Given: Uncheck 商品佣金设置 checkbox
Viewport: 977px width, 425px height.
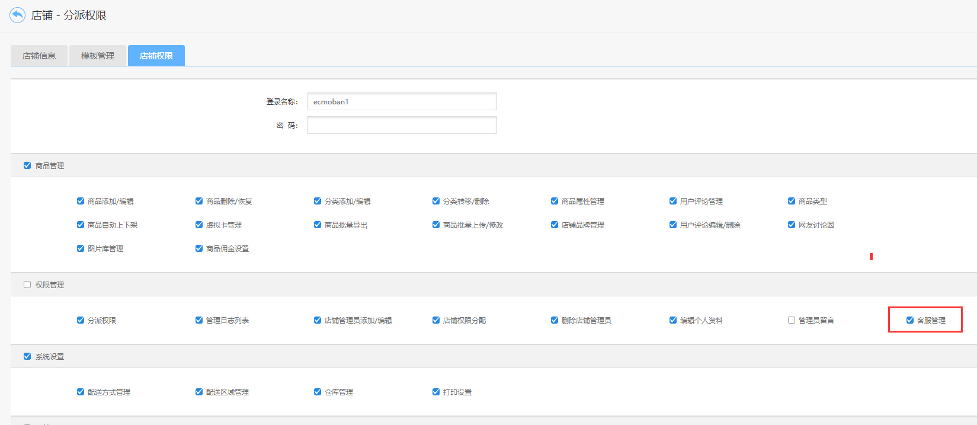Looking at the screenshot, I should pyautogui.click(x=199, y=248).
